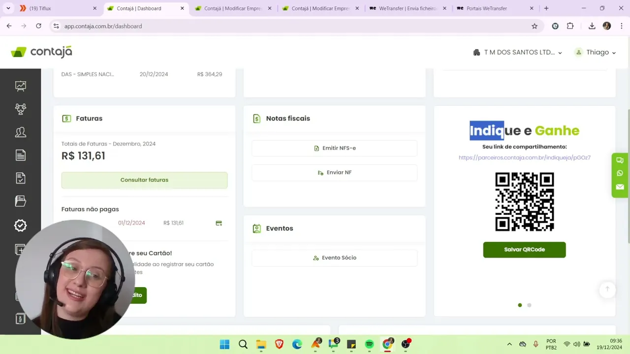Viewport: 630px width, 354px height.
Task: View site information icon in address bar
Action: tap(56, 26)
